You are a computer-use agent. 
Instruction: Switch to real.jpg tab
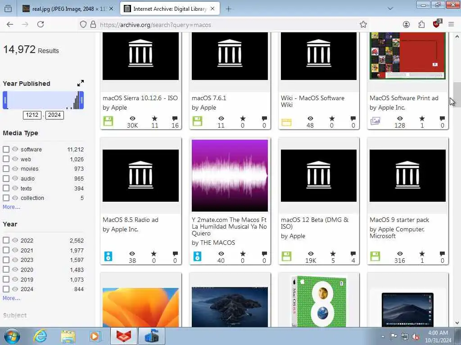tap(68, 9)
